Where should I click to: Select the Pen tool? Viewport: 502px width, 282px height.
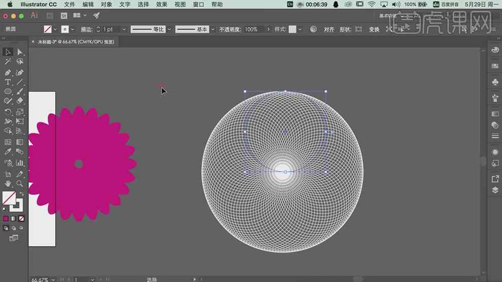click(x=8, y=73)
